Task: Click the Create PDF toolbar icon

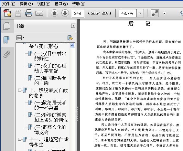Action: coord(7,13)
